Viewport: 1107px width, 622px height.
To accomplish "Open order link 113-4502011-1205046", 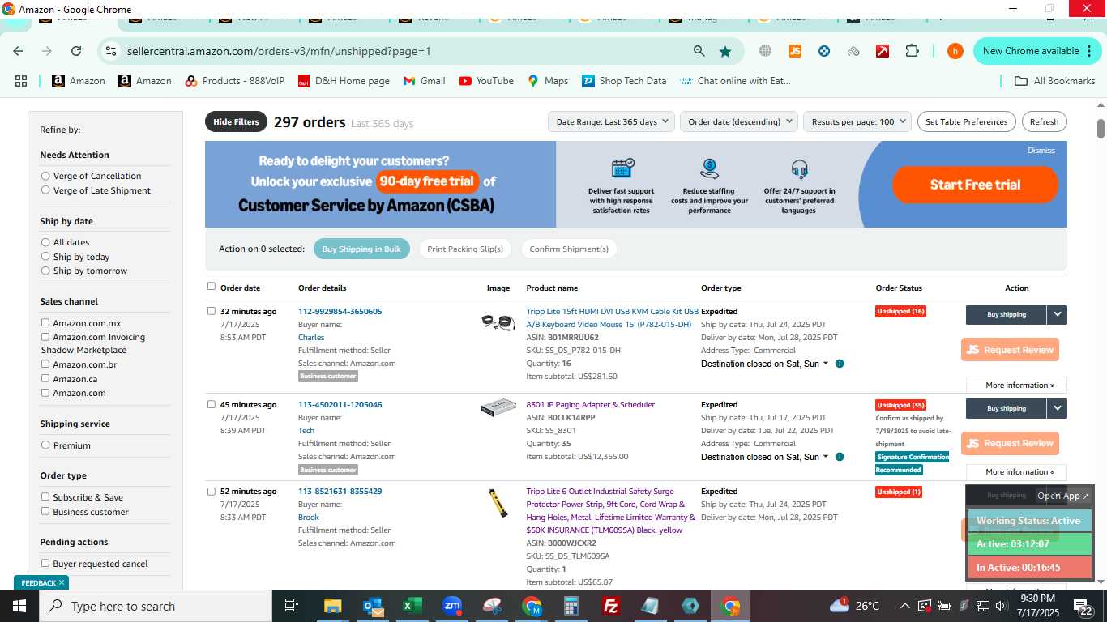I will coord(340,405).
